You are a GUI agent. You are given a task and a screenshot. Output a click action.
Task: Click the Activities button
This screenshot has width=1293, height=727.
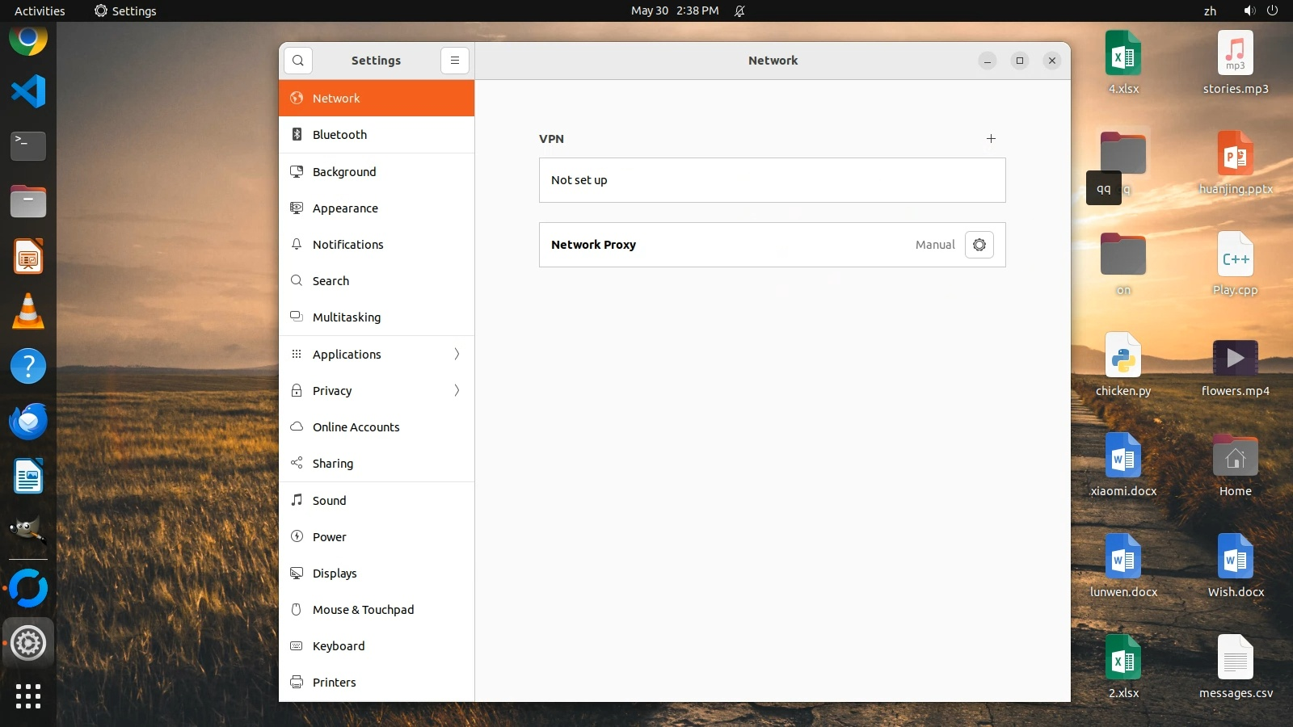40,11
